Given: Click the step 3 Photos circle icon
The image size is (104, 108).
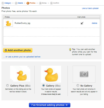Looking at the screenshot, I should [28, 3].
